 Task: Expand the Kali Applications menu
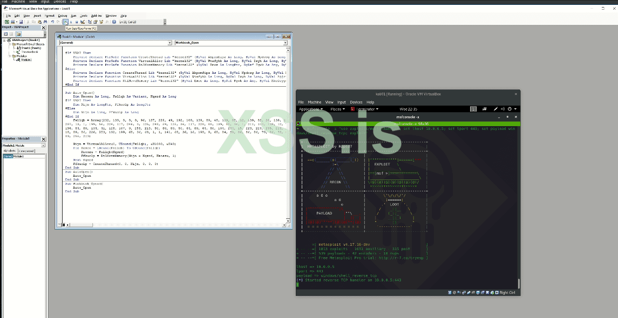(310, 109)
